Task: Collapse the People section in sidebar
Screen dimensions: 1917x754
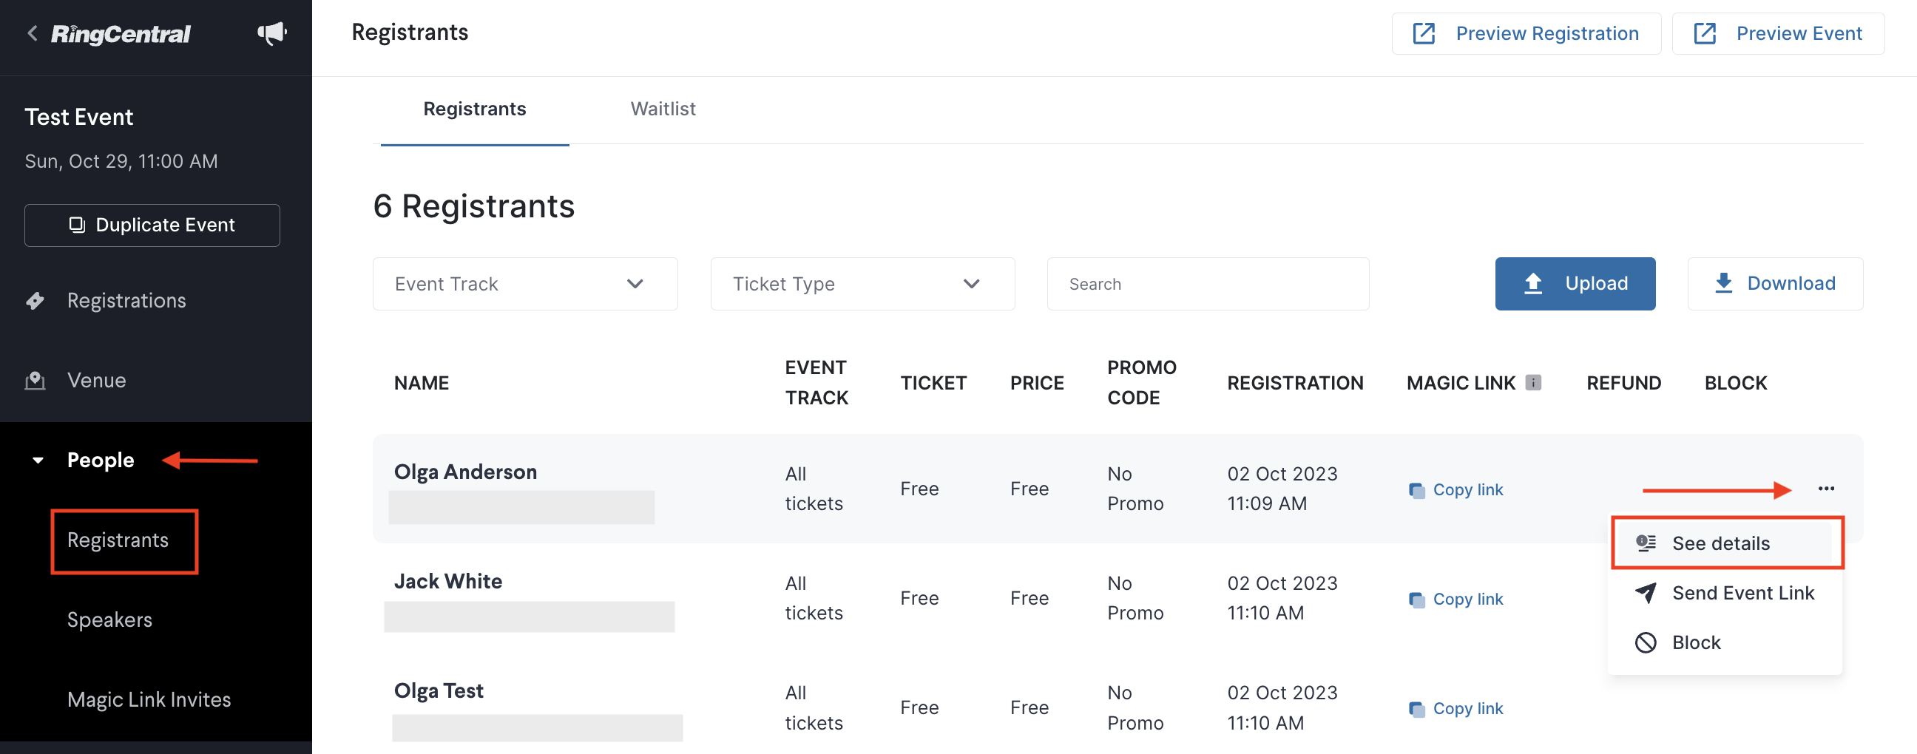Action: [x=38, y=461]
